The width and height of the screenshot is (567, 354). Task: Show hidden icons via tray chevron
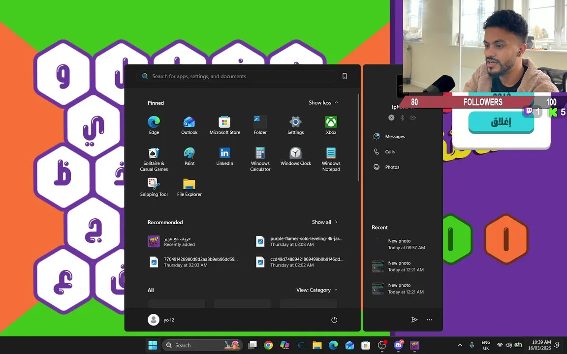(460, 345)
